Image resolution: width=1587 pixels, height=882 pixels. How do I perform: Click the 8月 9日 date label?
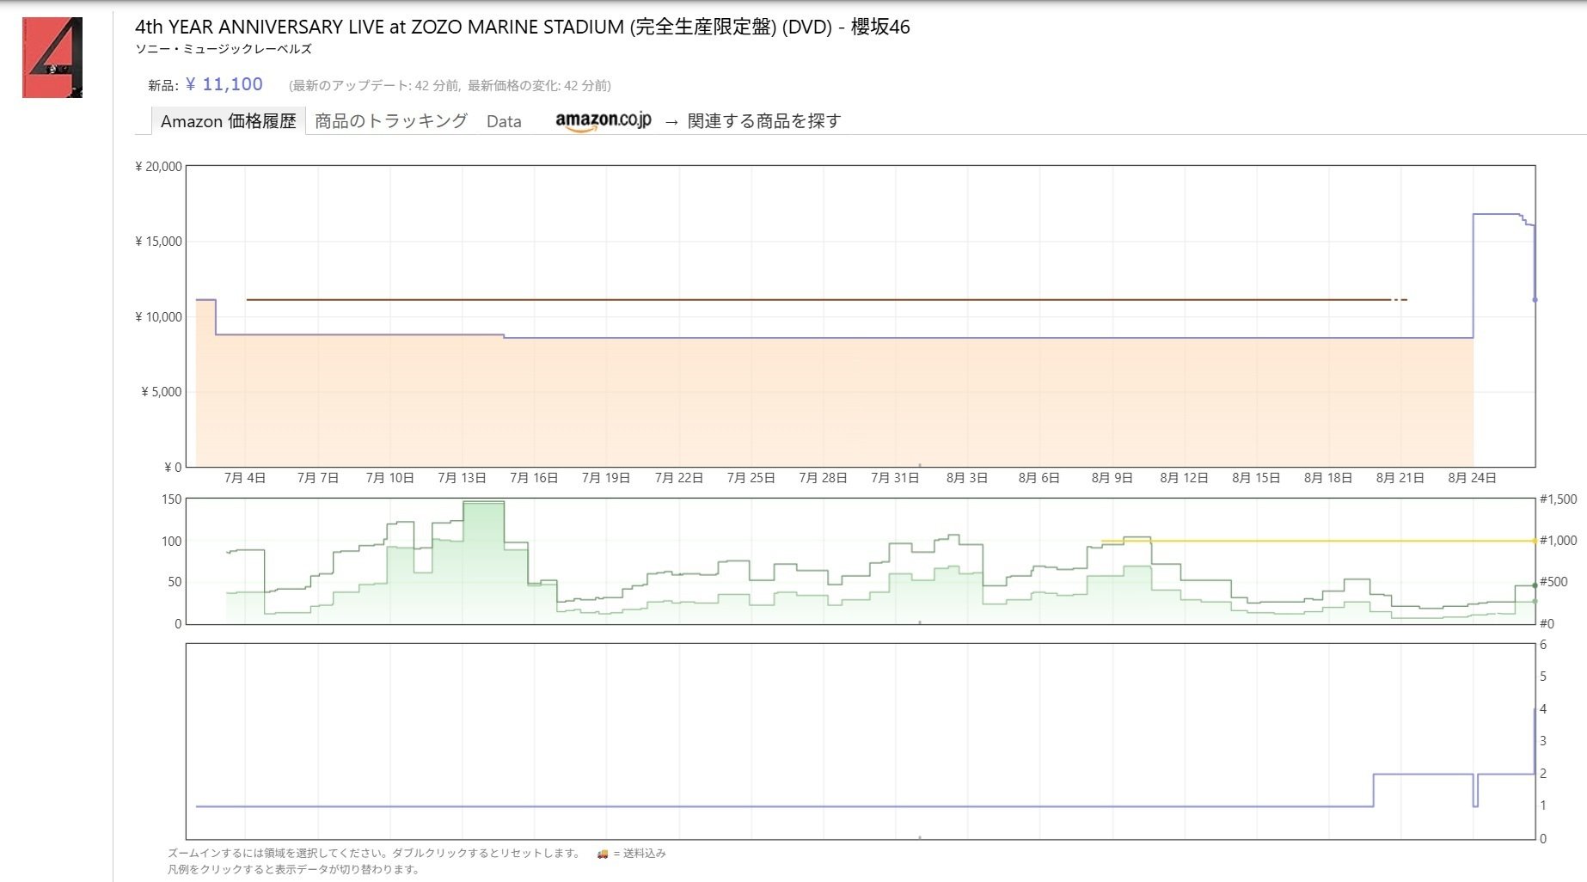pos(1112,478)
